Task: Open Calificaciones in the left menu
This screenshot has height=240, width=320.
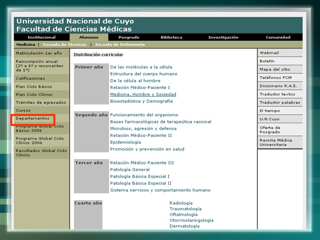Action: [x=42, y=78]
